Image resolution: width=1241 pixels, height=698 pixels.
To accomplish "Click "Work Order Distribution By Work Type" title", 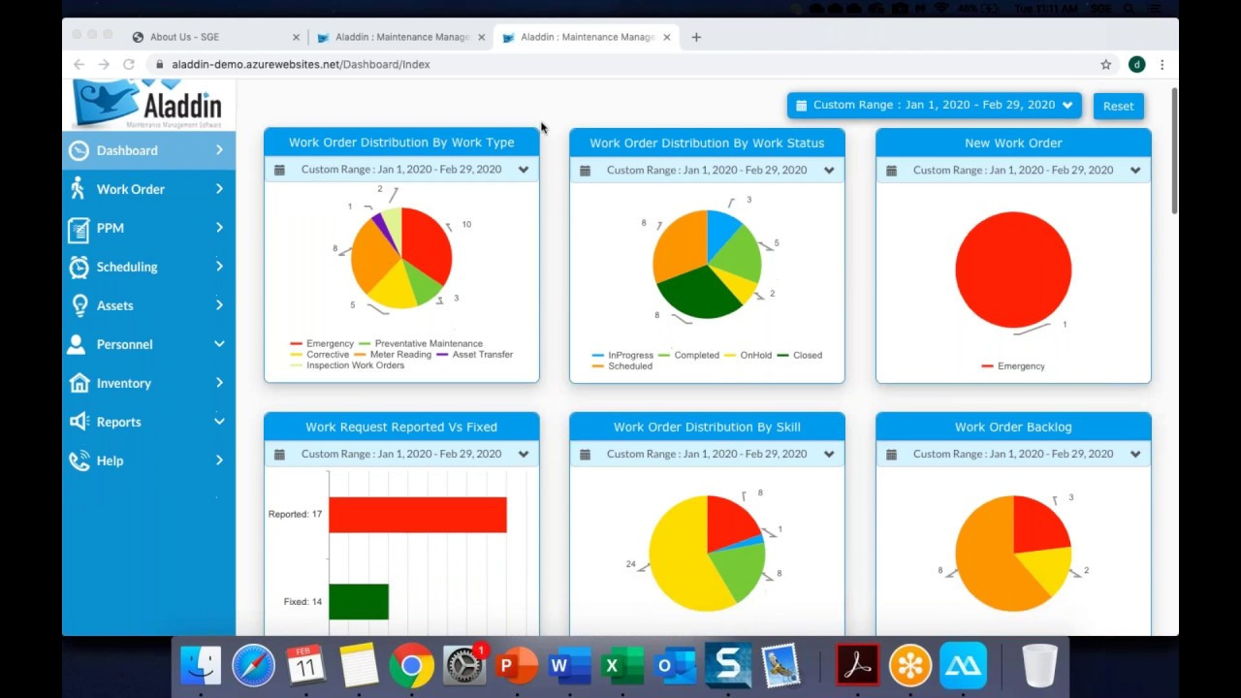I will coord(401,143).
